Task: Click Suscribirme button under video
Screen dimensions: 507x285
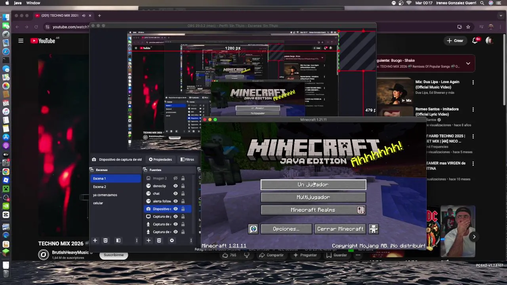Action: click(114, 255)
